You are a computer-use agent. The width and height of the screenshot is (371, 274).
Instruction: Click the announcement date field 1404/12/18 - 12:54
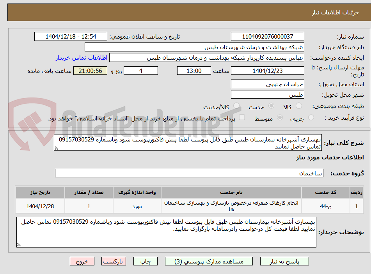point(71,37)
